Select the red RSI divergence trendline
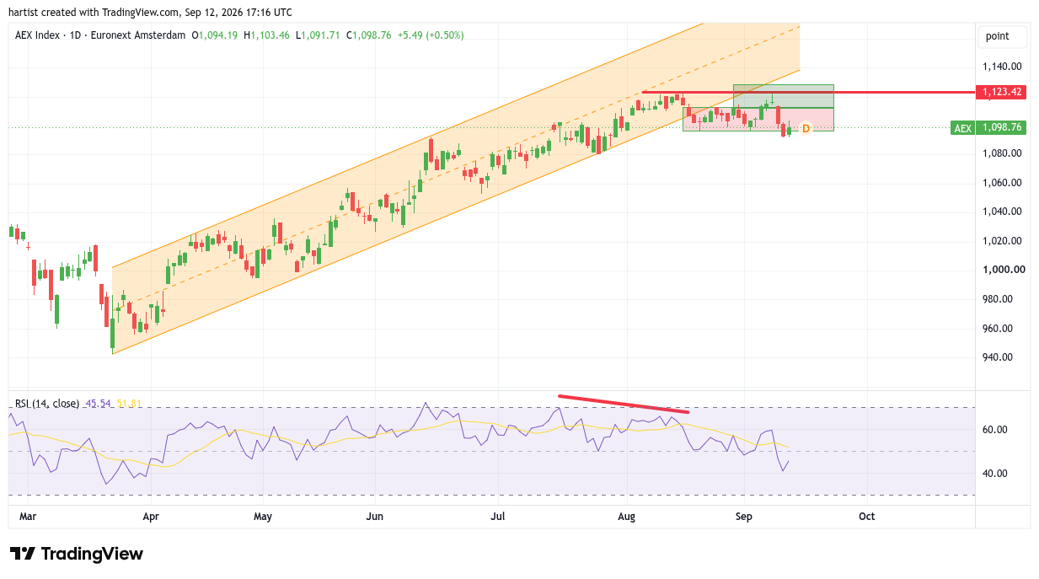This screenshot has height=579, width=1039. click(624, 404)
